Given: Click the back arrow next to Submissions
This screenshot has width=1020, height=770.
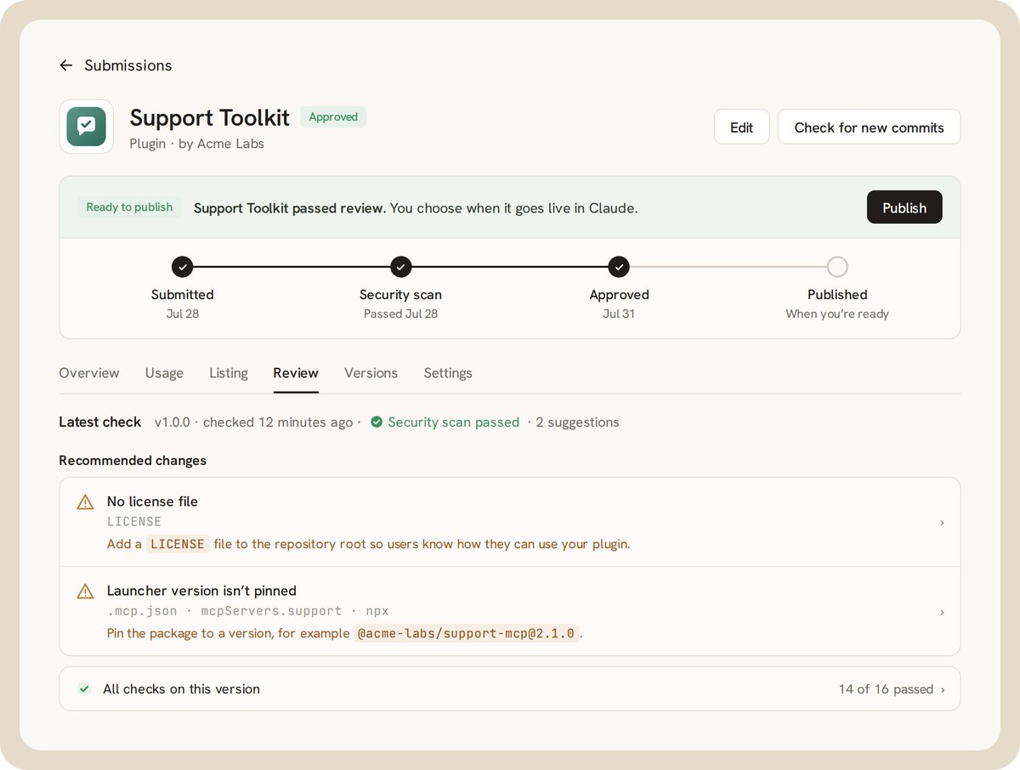Looking at the screenshot, I should click(x=66, y=65).
